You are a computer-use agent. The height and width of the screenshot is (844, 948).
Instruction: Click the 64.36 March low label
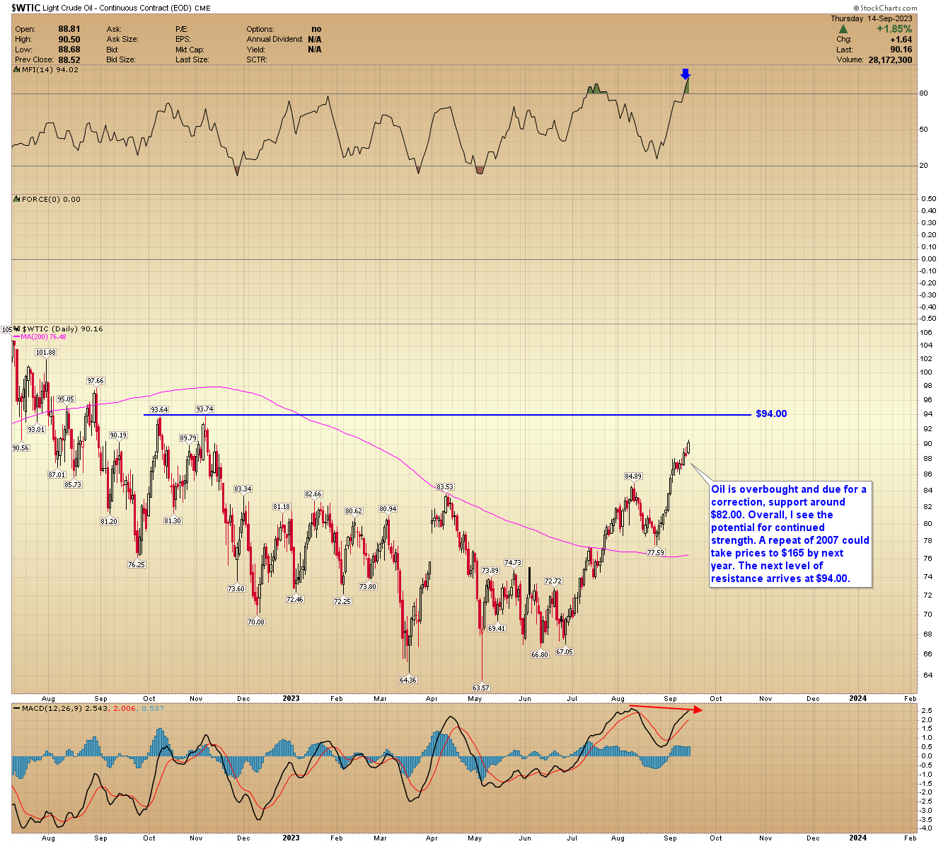coord(408,680)
